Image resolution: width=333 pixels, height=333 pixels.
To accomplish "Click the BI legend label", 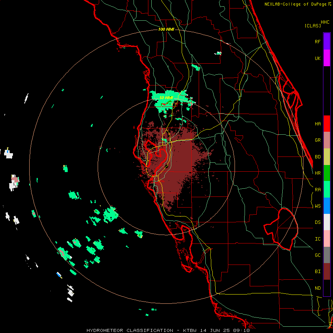I will [x=317, y=272].
